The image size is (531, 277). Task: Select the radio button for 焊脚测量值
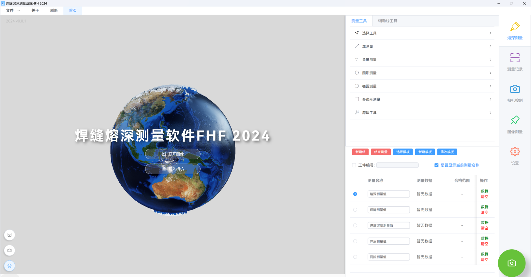pyautogui.click(x=355, y=210)
